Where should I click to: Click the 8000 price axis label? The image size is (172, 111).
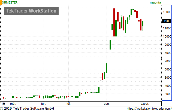(x=168, y=53)
